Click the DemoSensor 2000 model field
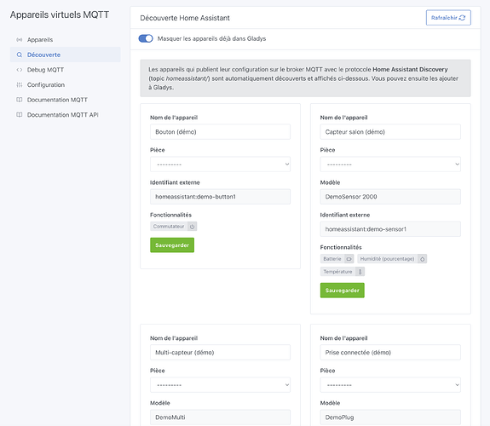490x426 pixels. pos(390,197)
